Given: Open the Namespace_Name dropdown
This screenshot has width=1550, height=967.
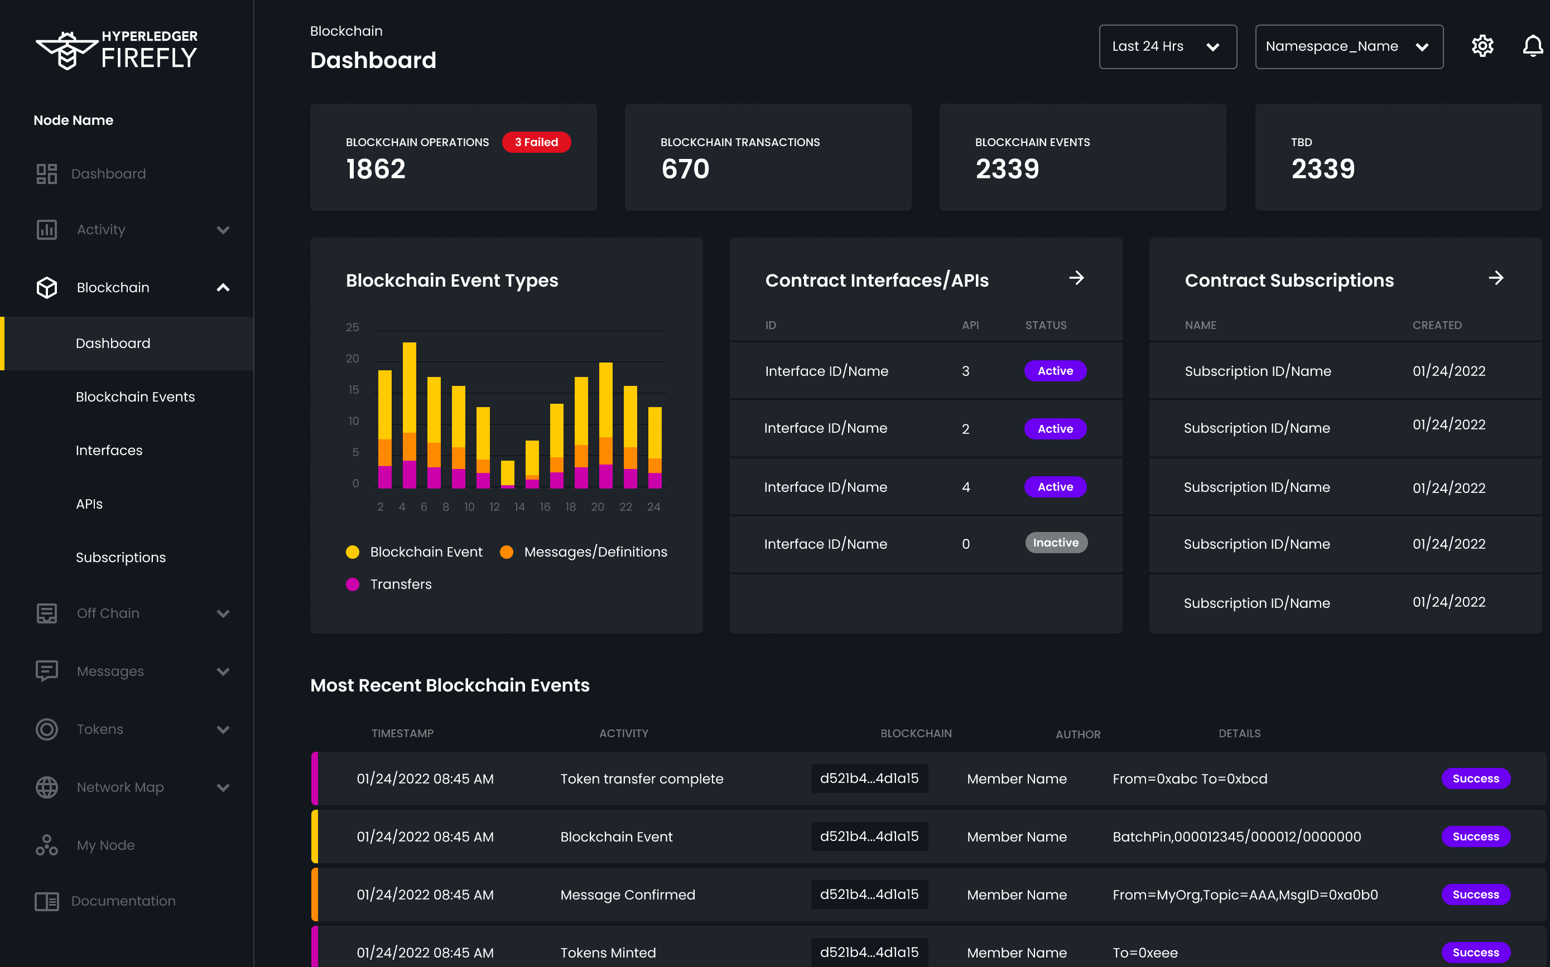Looking at the screenshot, I should [x=1349, y=46].
